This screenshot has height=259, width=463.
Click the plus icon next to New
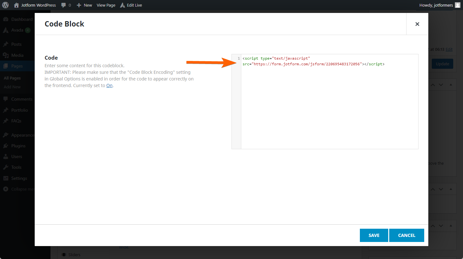(79, 5)
